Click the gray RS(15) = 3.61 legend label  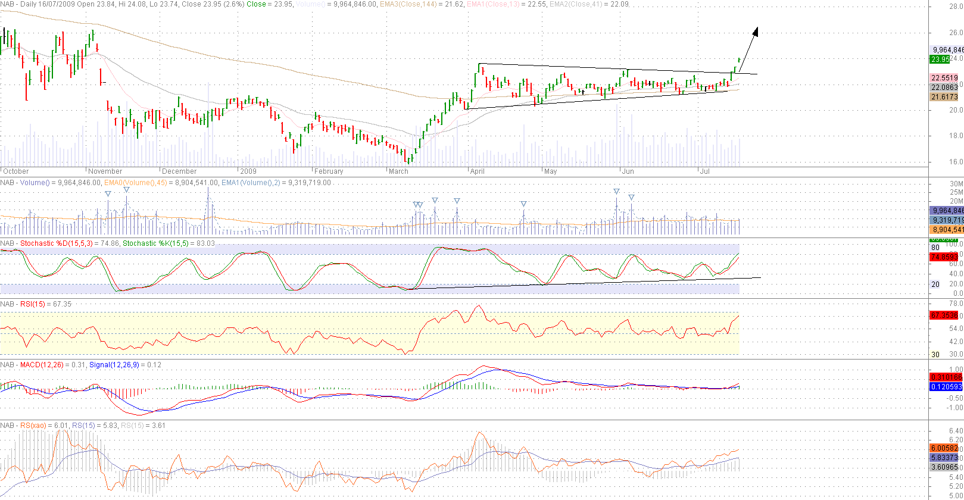click(x=143, y=426)
